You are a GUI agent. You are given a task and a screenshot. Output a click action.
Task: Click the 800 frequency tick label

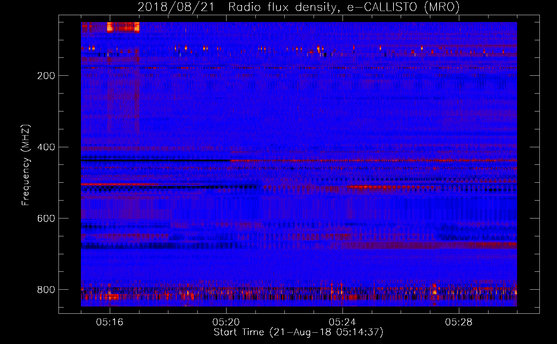click(46, 290)
